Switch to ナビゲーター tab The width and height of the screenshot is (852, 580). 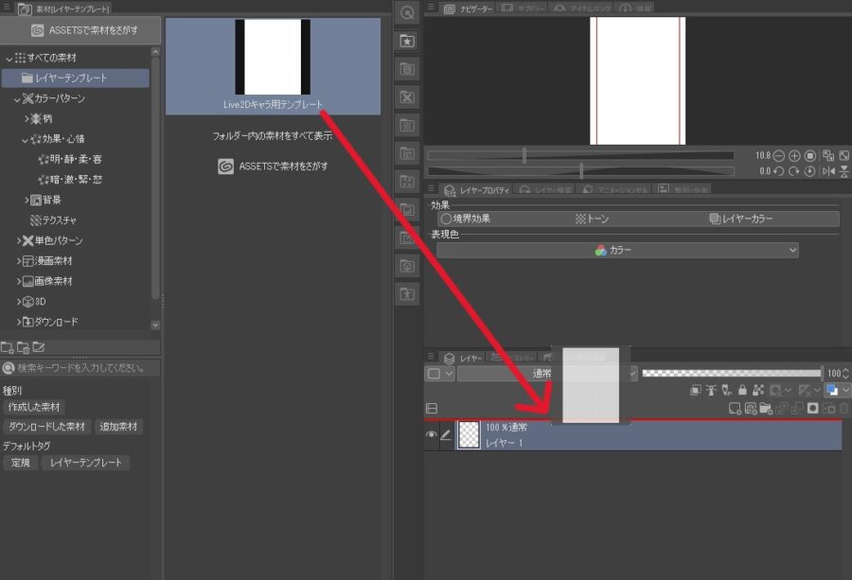click(x=469, y=9)
